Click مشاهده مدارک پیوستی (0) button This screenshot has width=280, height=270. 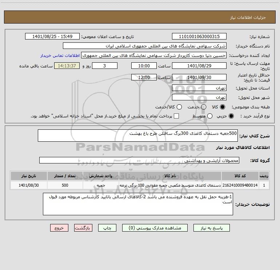(x=155, y=228)
